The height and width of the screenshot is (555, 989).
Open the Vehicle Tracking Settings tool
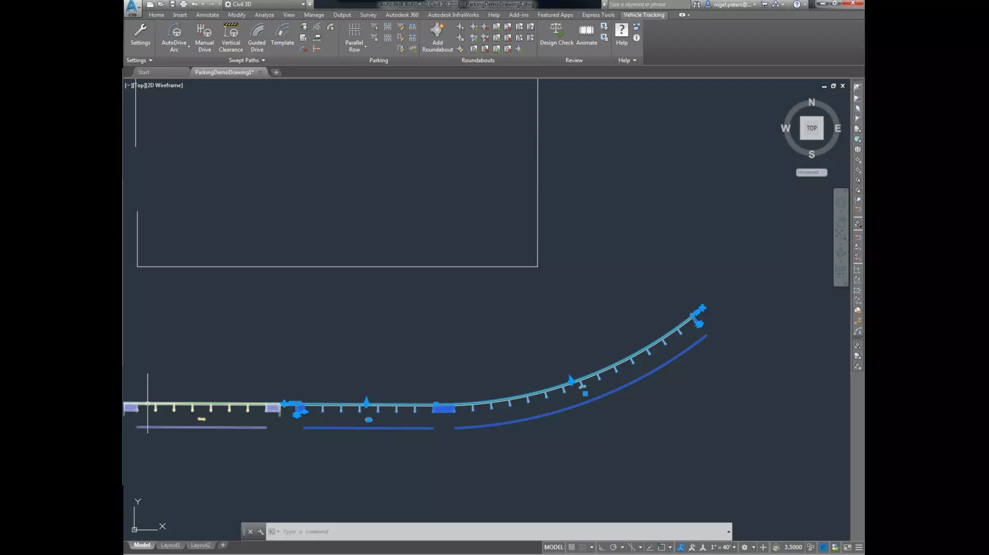140,35
